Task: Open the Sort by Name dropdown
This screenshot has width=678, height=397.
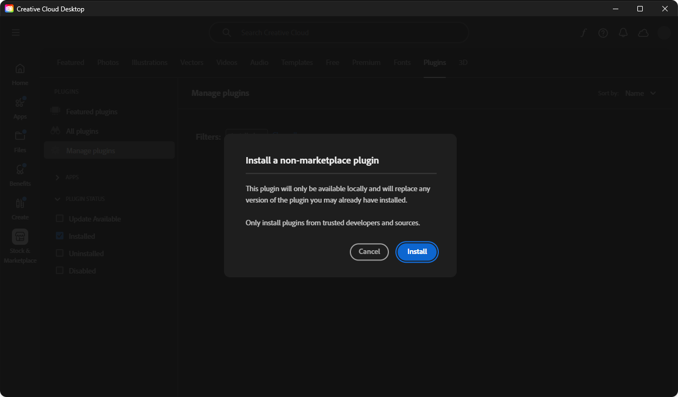Action: (640, 93)
